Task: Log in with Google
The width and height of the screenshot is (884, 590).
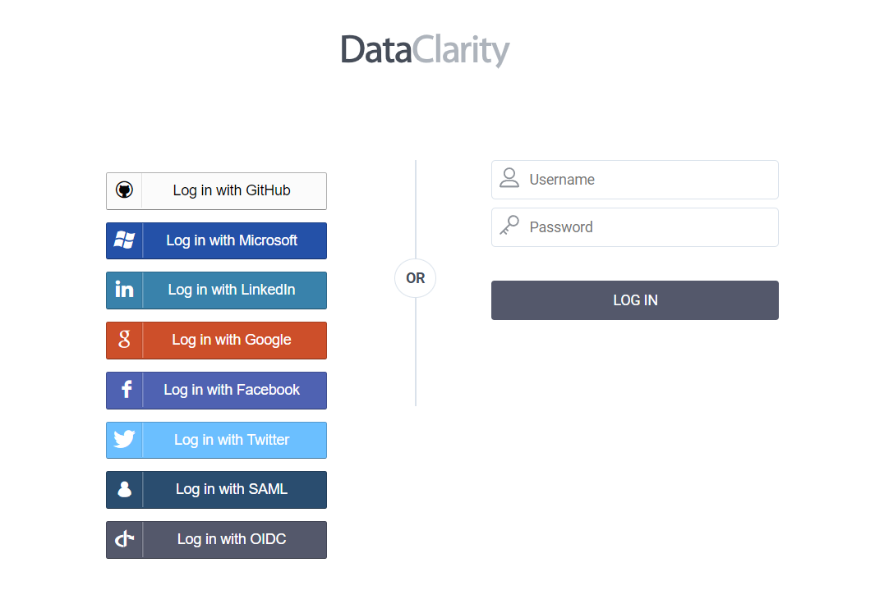Action: click(x=230, y=340)
